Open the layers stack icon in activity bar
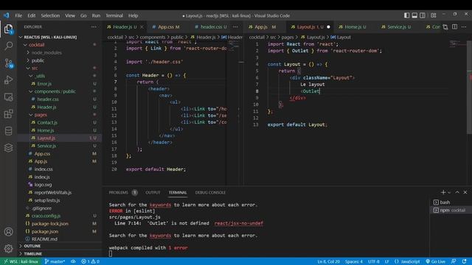Screen dimensions: 472x265 pyautogui.click(x=8, y=148)
